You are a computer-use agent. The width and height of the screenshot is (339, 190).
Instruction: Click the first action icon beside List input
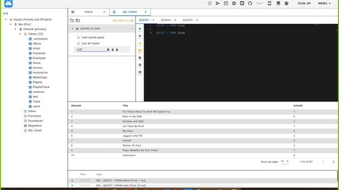click(x=108, y=50)
